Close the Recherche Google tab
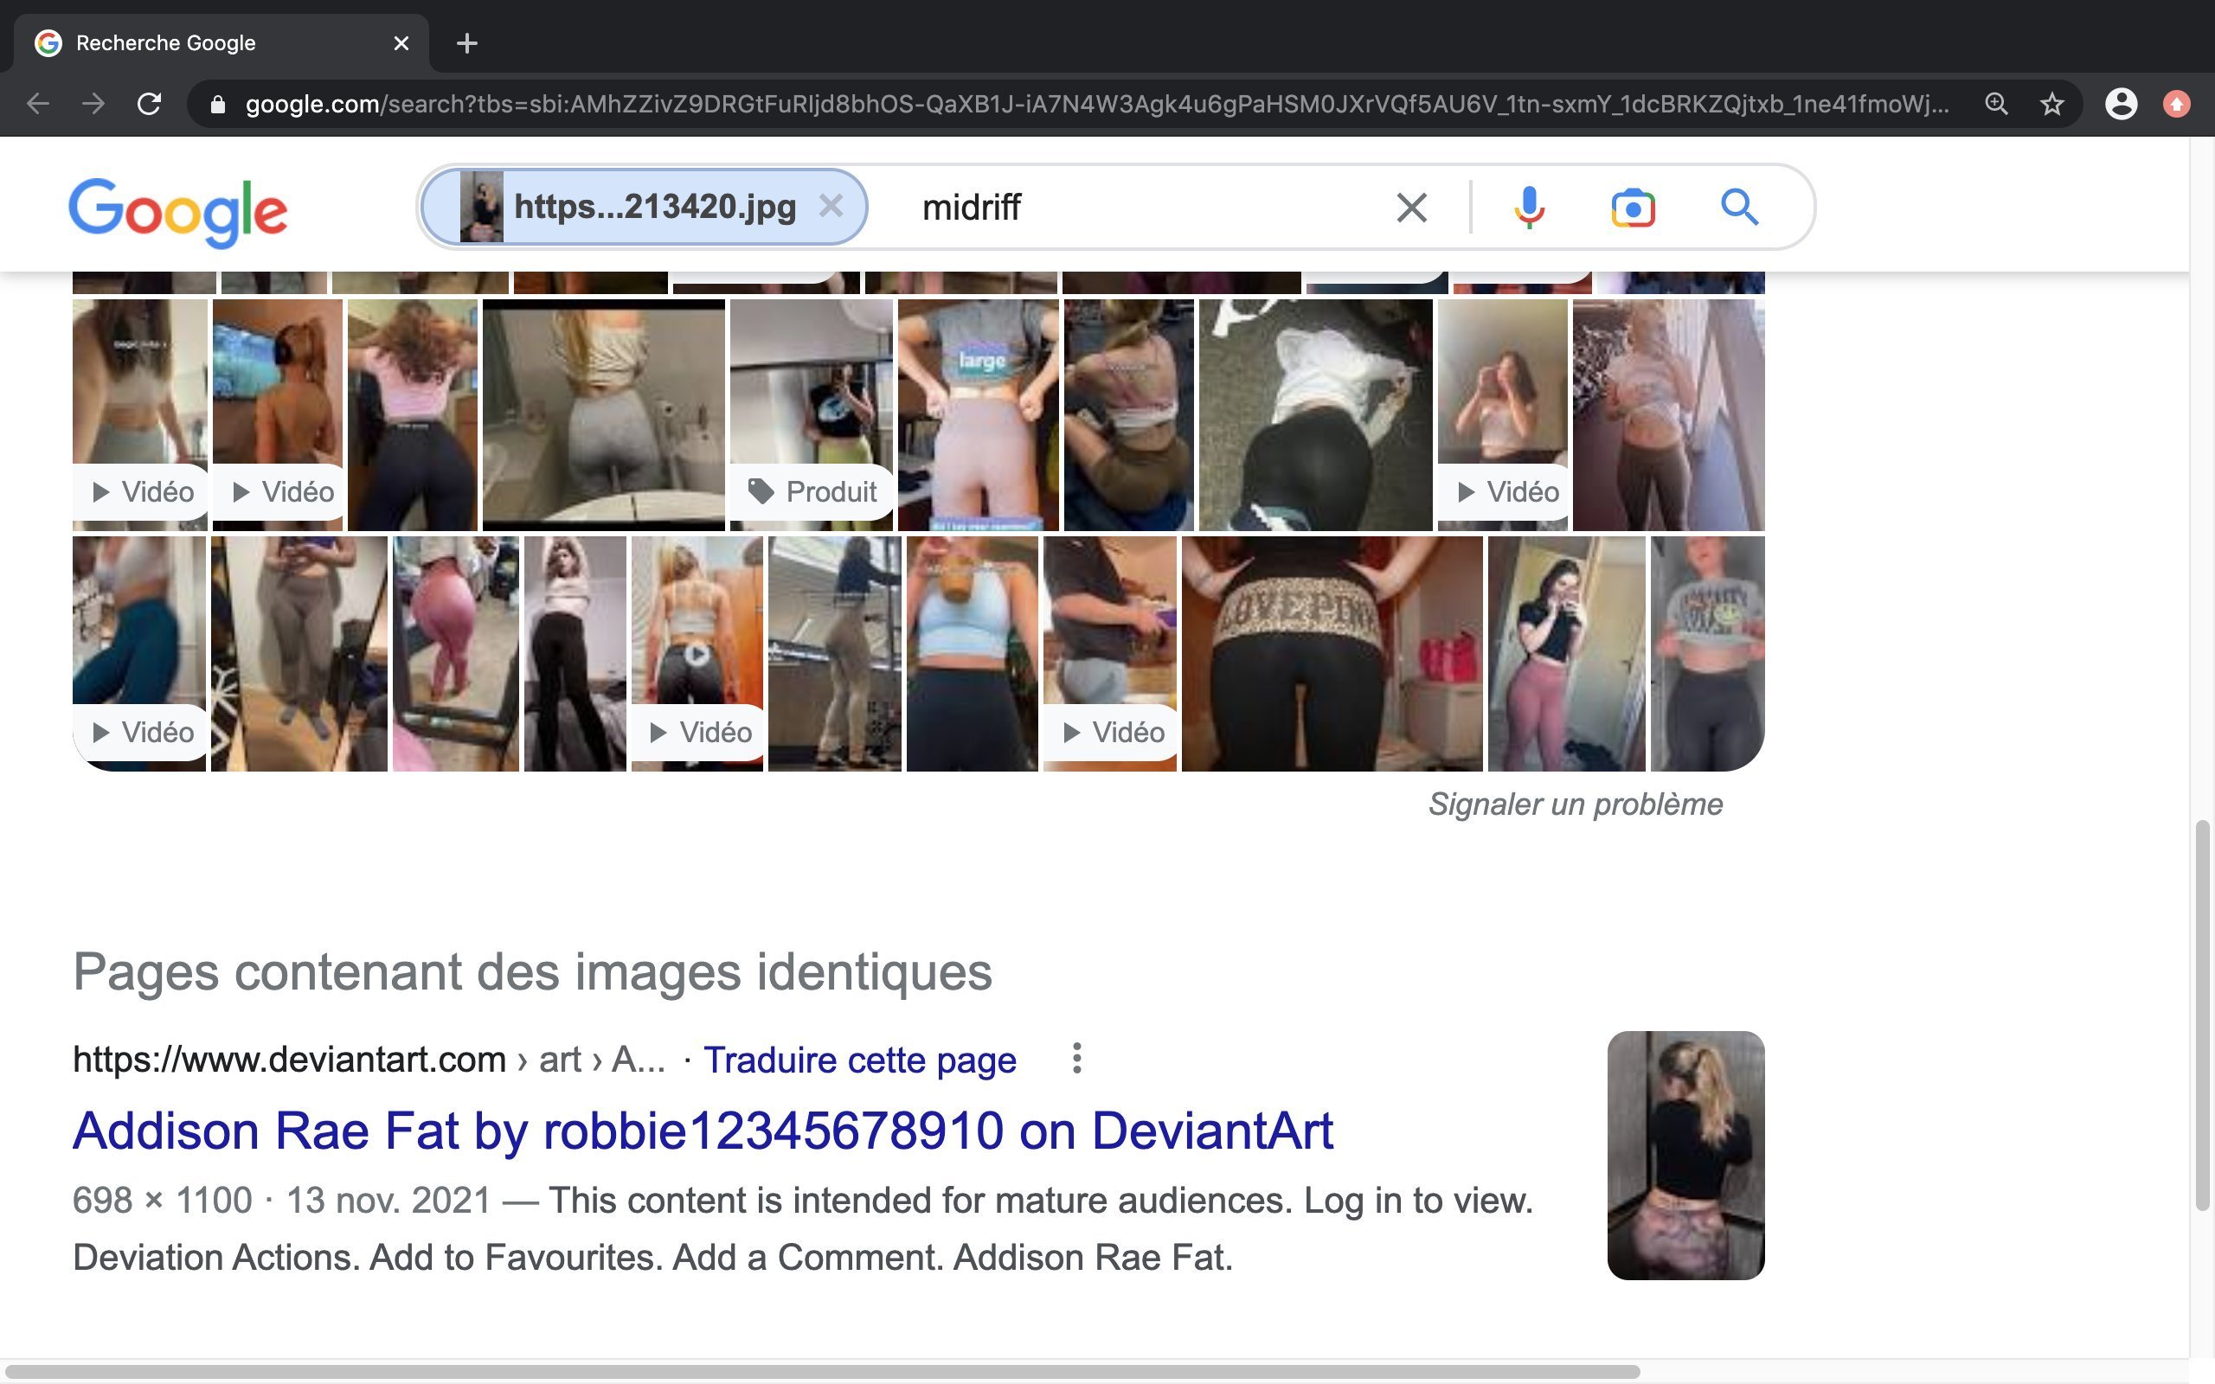2215x1384 pixels. point(401,43)
